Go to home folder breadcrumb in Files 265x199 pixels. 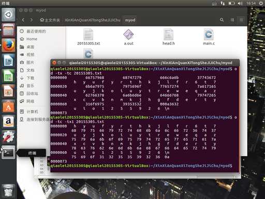pyautogui.click(x=50, y=20)
